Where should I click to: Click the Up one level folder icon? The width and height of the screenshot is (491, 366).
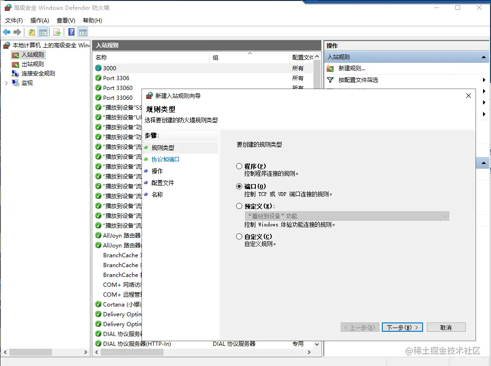click(x=32, y=32)
